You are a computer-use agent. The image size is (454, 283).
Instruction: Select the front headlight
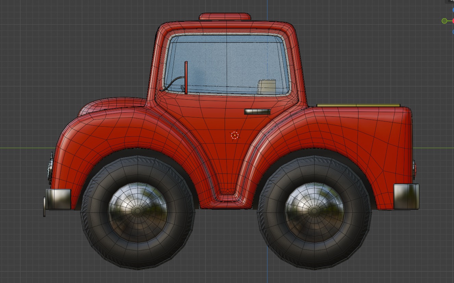pos(50,168)
